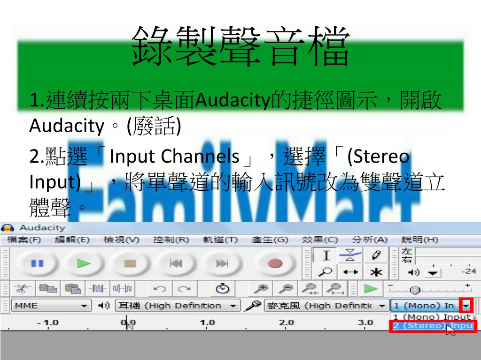Click the Copy icon in edit toolbar
The image size is (481, 360).
(x=48, y=288)
